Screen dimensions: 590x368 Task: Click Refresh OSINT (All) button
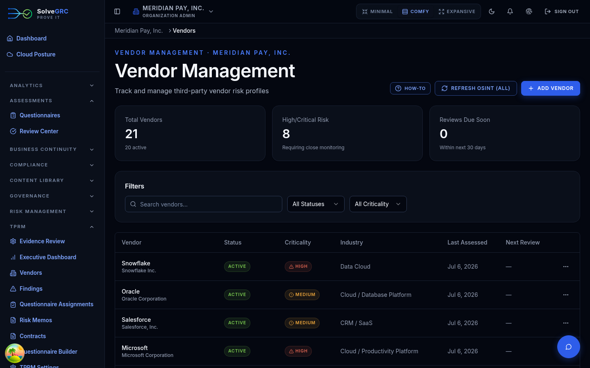coord(476,88)
